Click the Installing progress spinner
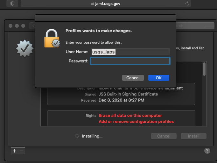The height and width of the screenshot is (163, 217). 77,136
